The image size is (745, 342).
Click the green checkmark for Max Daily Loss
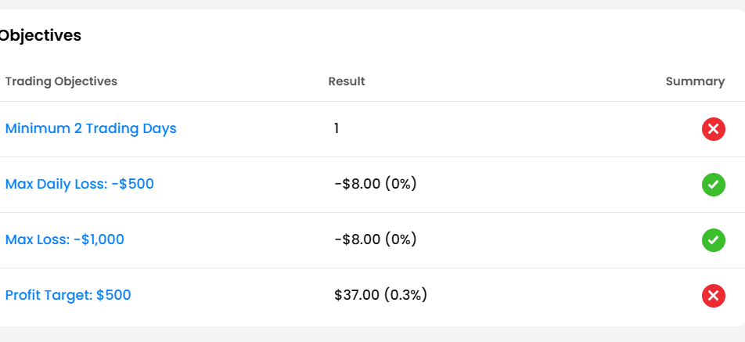pos(713,184)
